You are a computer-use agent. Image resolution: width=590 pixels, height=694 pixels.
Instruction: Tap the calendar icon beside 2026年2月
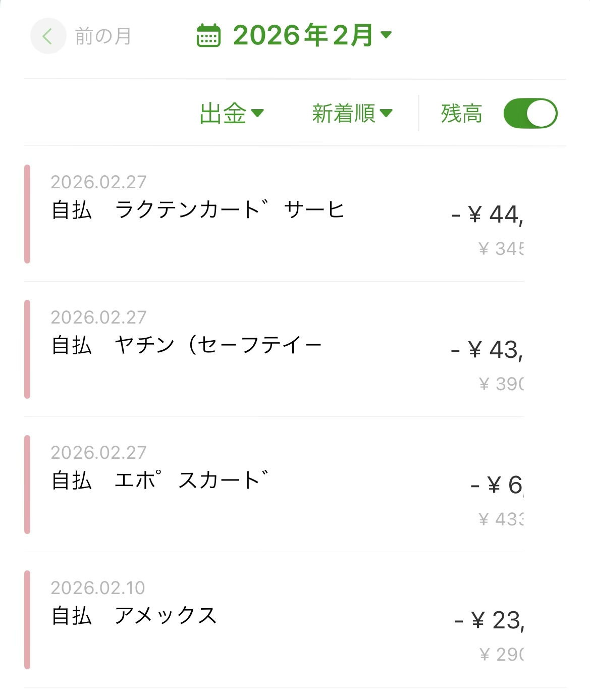point(208,35)
